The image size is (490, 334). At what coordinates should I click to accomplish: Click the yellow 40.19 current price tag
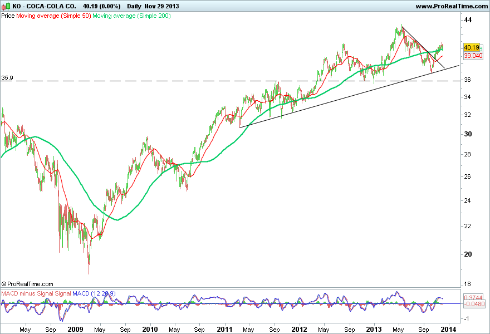click(x=472, y=47)
